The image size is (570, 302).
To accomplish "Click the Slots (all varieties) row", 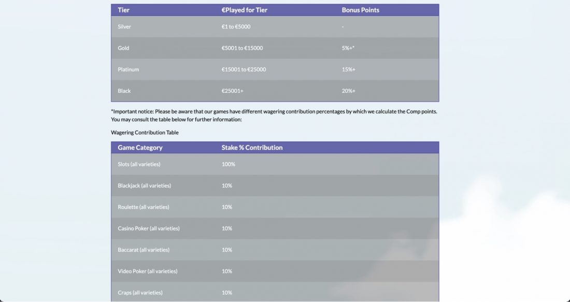I will 275,164.
